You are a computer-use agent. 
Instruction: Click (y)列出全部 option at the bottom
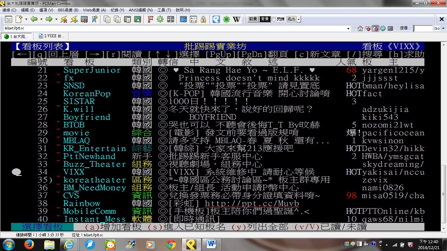coord(260,227)
